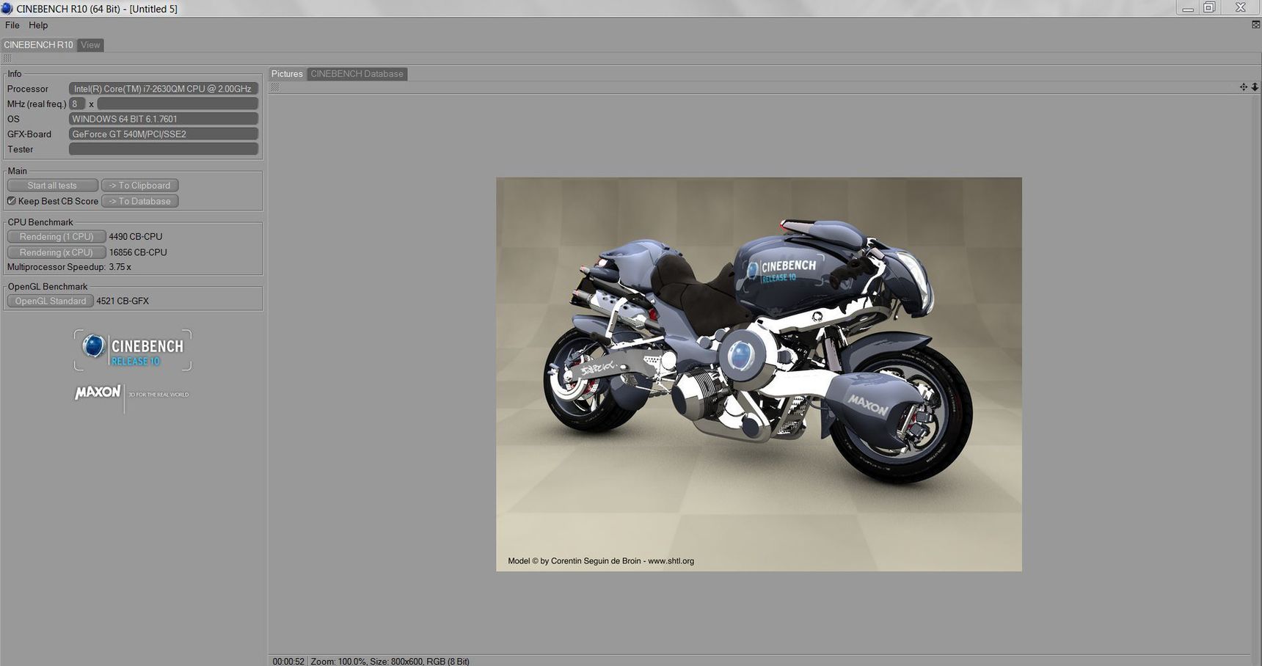This screenshot has width=1262, height=666.
Task: Click the fullscreen layout icon below window controls
Action: pyautogui.click(x=1255, y=24)
